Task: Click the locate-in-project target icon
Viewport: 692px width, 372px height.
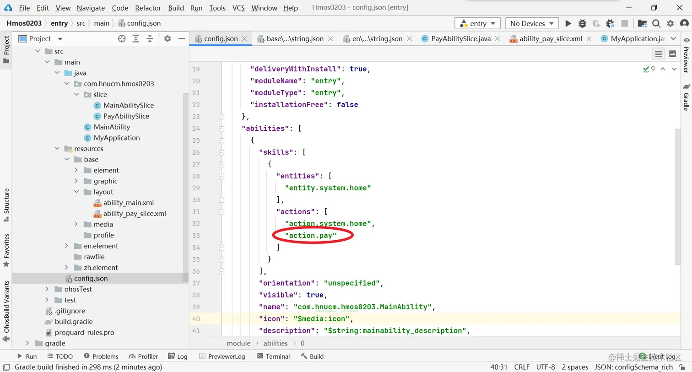Action: [x=122, y=39]
